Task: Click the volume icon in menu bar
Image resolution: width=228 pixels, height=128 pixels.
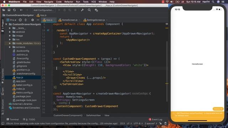Action: [x=172, y=2]
